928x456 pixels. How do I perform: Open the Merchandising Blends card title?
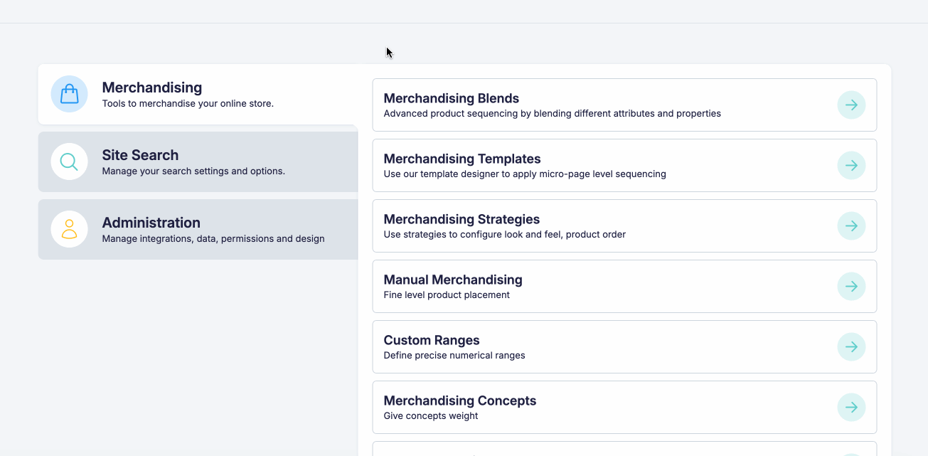pyautogui.click(x=451, y=98)
